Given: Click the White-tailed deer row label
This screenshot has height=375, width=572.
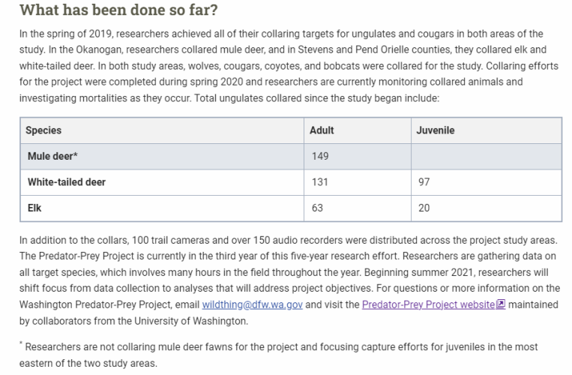Looking at the screenshot, I should coord(67,182).
